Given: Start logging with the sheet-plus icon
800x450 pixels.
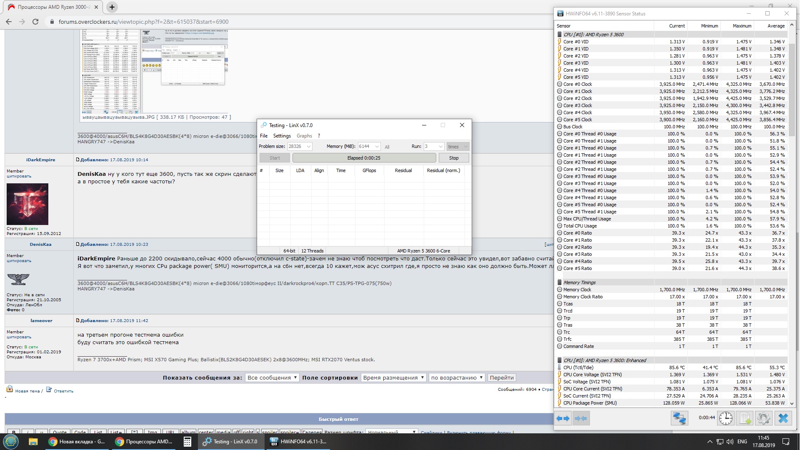Looking at the screenshot, I should [745, 418].
